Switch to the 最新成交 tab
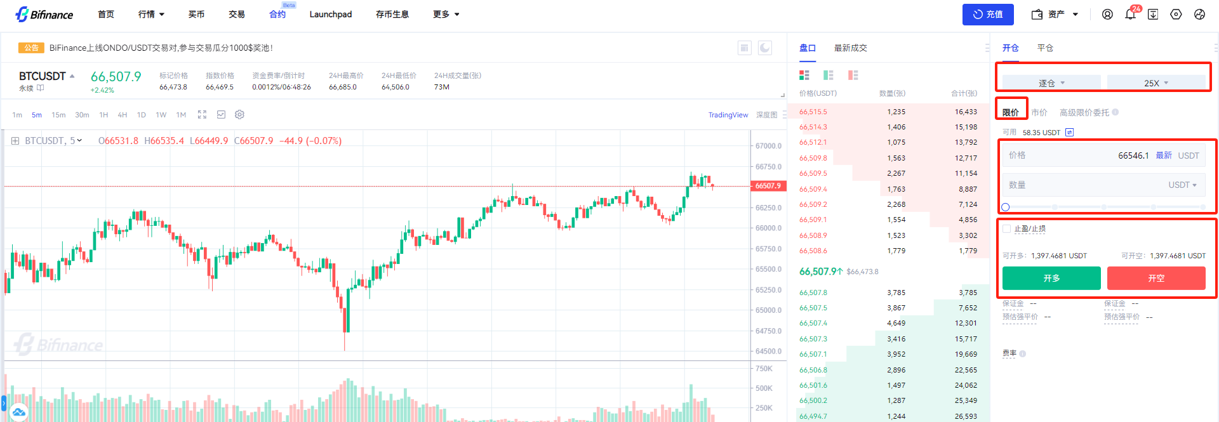This screenshot has width=1219, height=422. pyautogui.click(x=850, y=48)
